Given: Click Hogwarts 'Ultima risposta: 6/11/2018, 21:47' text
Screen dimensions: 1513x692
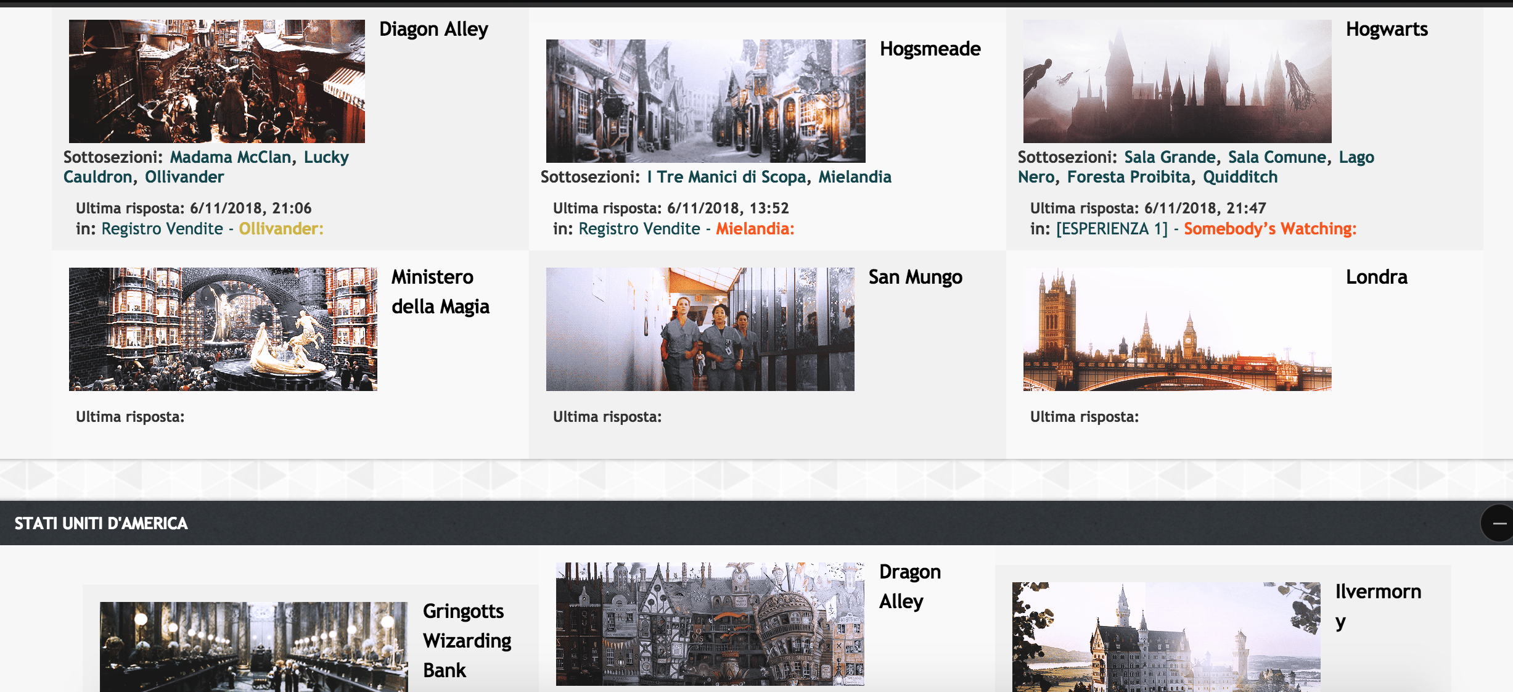Looking at the screenshot, I should (1148, 208).
